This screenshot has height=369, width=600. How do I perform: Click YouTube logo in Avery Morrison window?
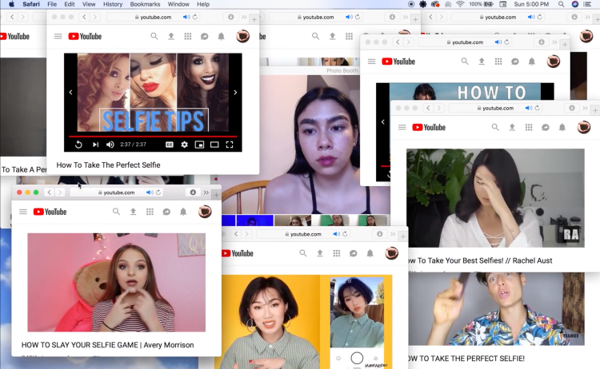(50, 212)
